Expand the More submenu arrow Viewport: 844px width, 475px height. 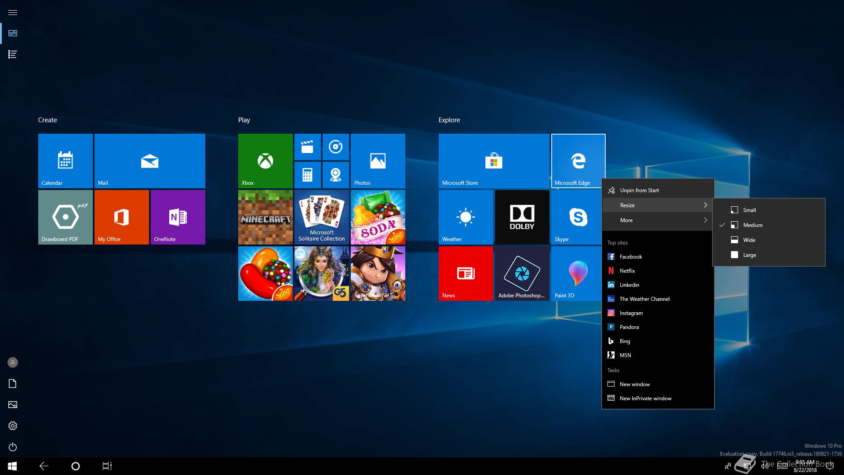705,220
